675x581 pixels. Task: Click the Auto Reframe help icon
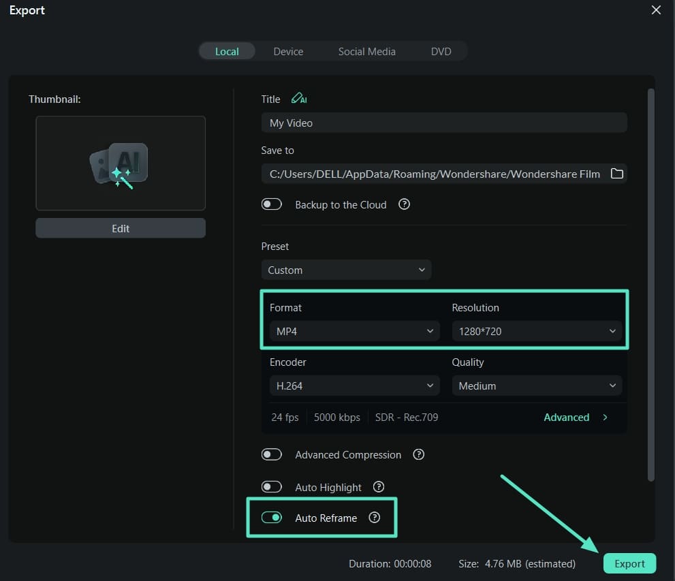tap(374, 518)
